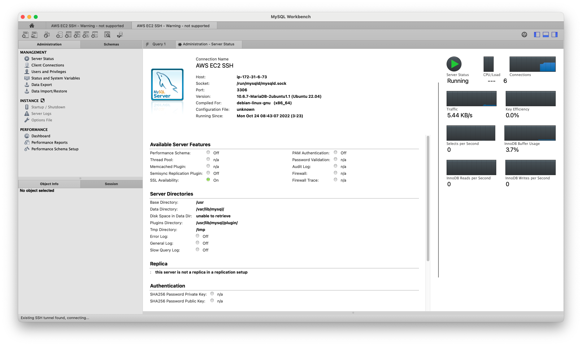The width and height of the screenshot is (582, 346).
Task: Click the CPU/Load gauge
Action: point(488,64)
